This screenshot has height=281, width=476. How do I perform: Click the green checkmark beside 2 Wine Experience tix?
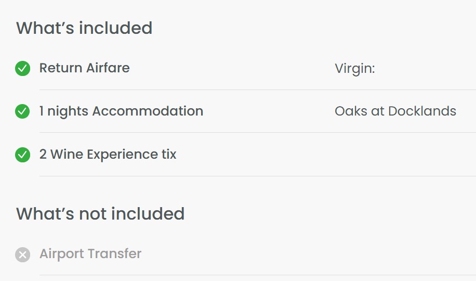coord(22,155)
